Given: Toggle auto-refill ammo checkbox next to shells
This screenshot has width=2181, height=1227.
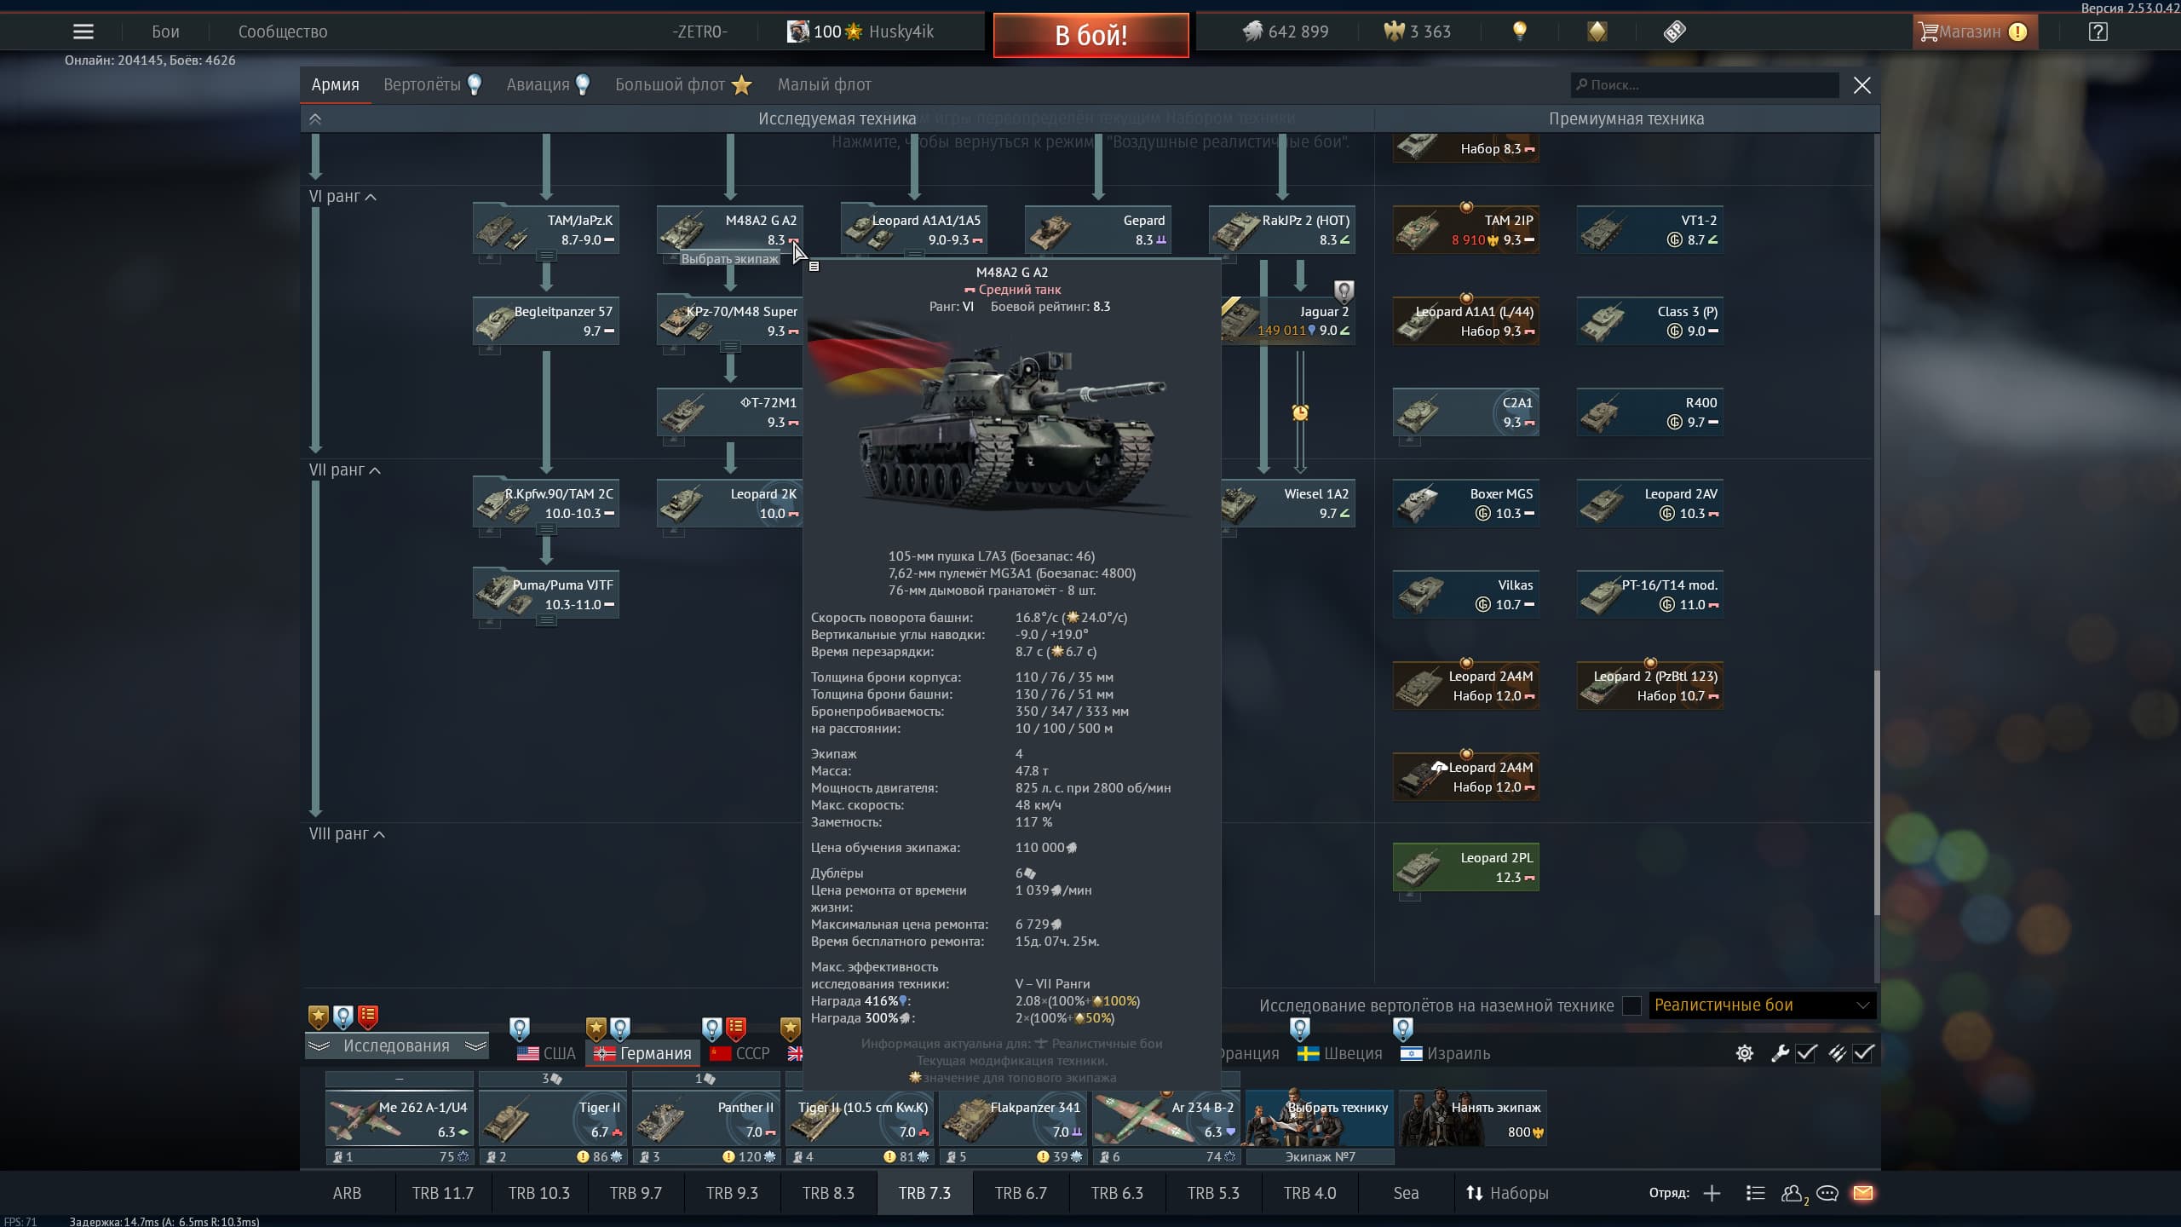Looking at the screenshot, I should pyautogui.click(x=1863, y=1053).
